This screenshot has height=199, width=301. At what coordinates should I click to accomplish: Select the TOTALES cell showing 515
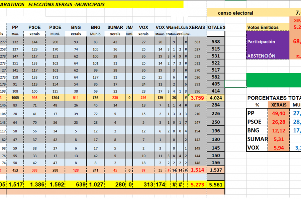tap(216, 49)
